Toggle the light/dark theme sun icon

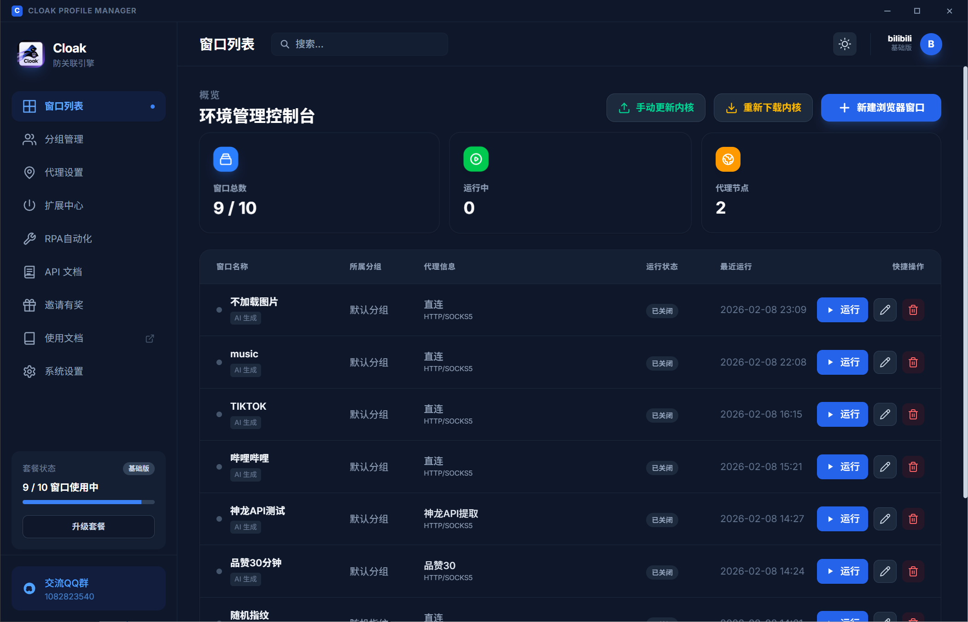tap(844, 44)
